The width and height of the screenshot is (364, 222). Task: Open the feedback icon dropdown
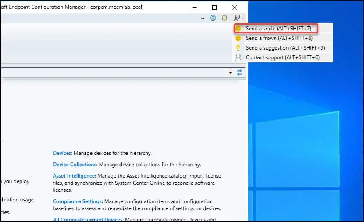(x=239, y=18)
